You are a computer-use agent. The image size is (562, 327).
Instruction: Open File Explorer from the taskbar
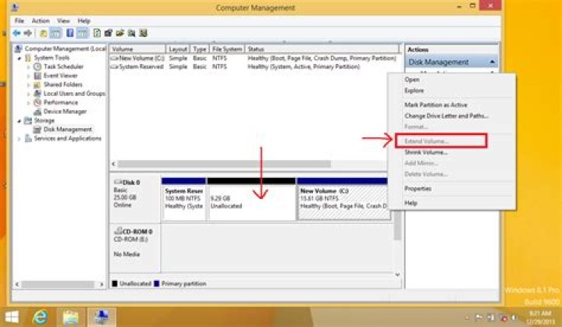(71, 317)
